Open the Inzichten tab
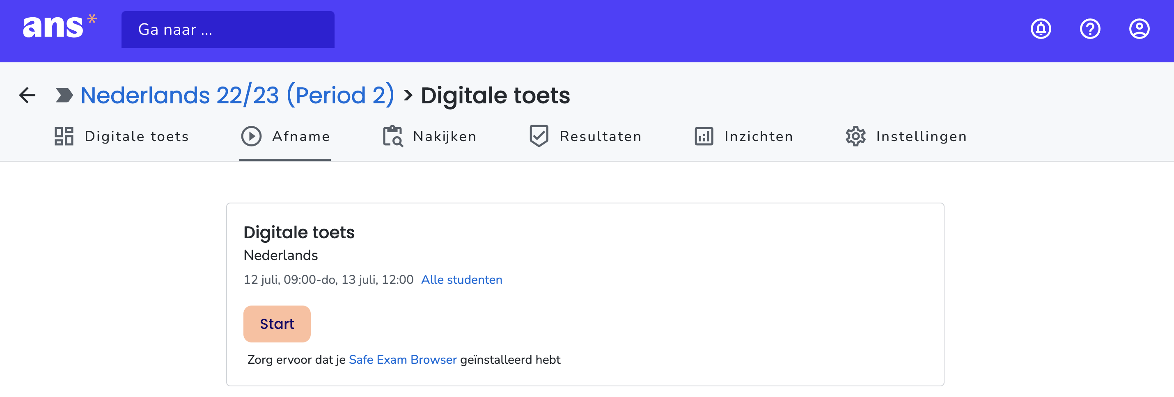The height and width of the screenshot is (397, 1174). [x=744, y=136]
